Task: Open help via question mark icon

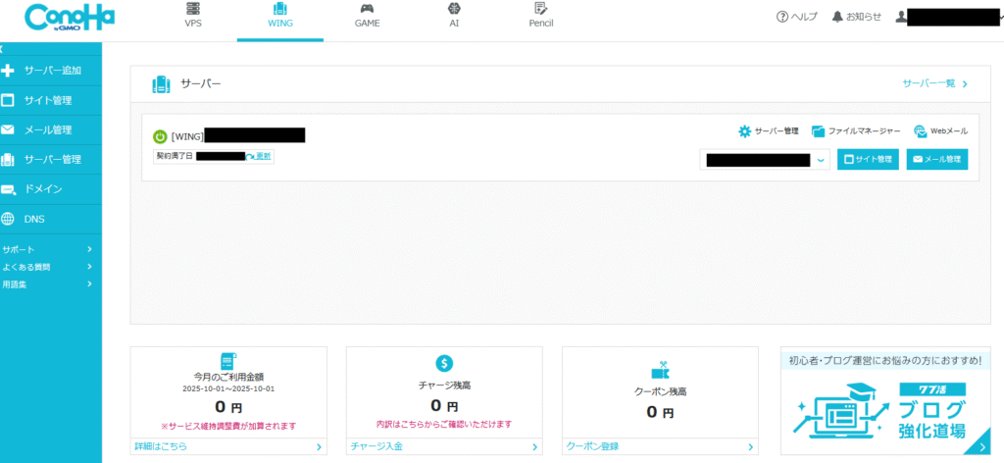Action: [x=781, y=17]
